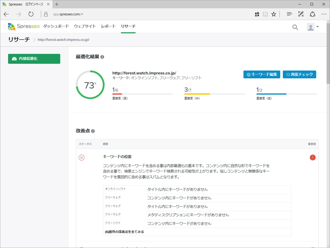330x248 pixels.
Task: Click the 重要度（高） progress bar
Action: tap(142, 94)
